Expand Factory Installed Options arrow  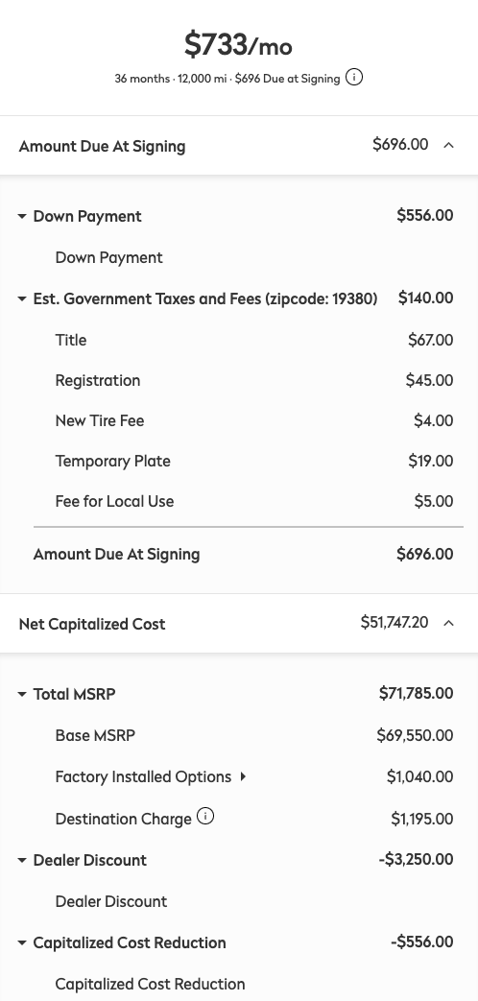click(243, 777)
